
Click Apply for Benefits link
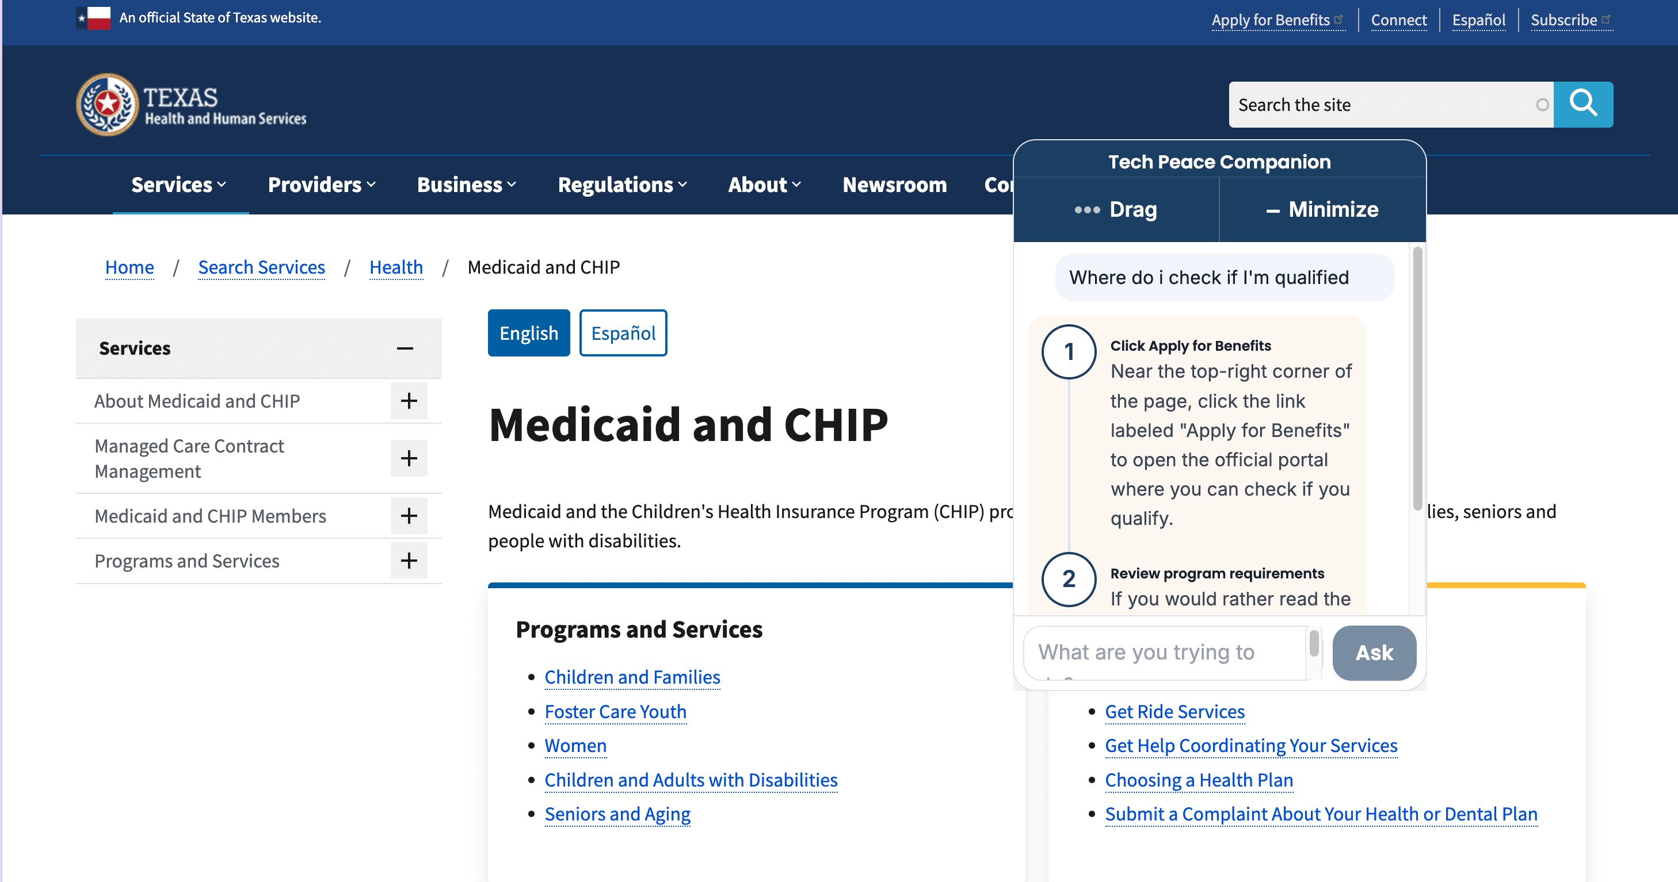1277,20
